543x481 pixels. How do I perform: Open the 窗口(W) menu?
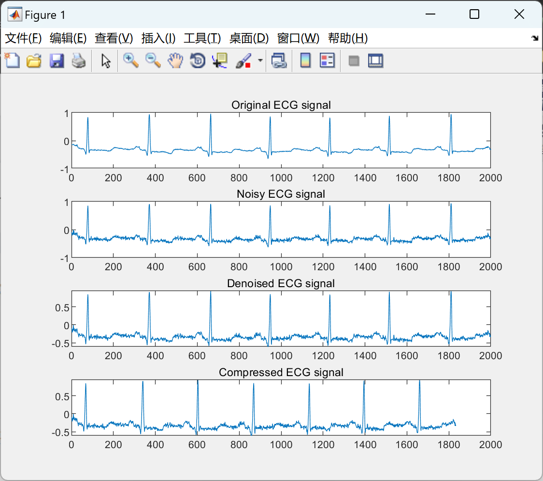coord(298,38)
